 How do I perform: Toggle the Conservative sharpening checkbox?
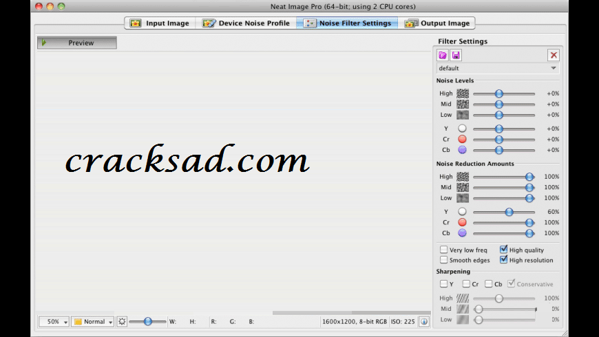[511, 283]
